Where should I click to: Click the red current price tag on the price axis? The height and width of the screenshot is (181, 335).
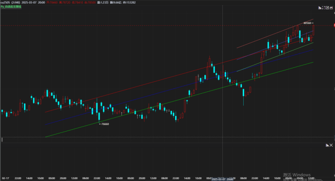tap(335, 25)
